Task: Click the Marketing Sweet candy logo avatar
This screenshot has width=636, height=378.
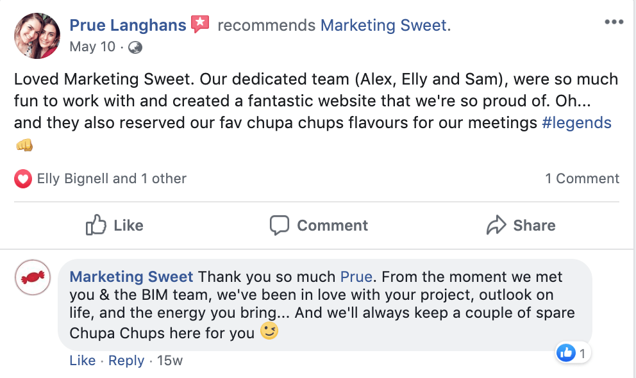Action: click(x=32, y=277)
